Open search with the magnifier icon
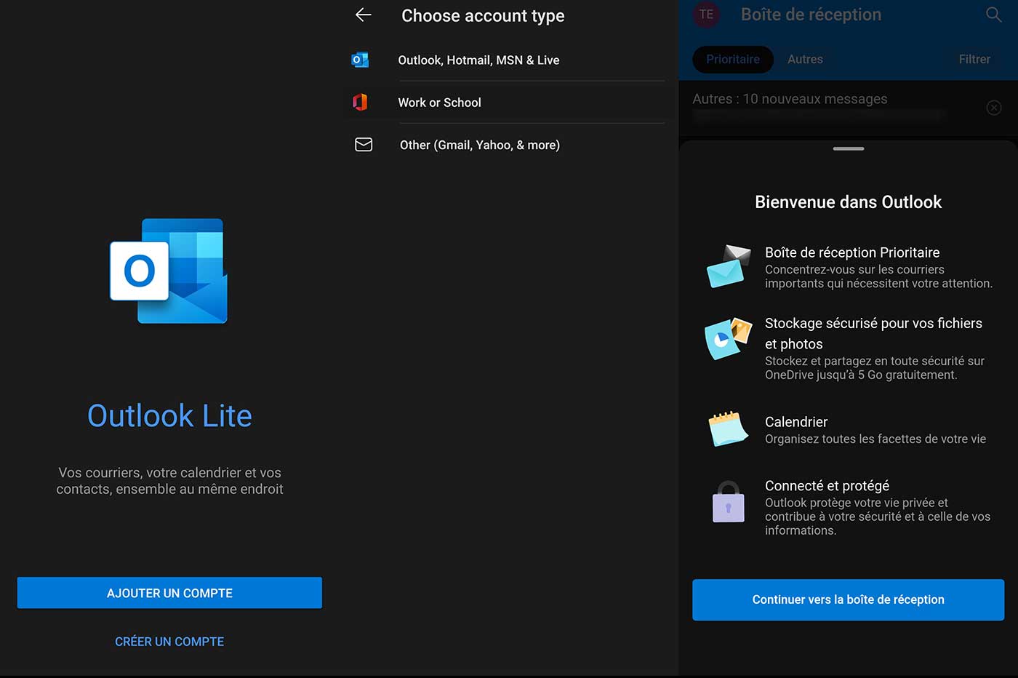 click(993, 15)
